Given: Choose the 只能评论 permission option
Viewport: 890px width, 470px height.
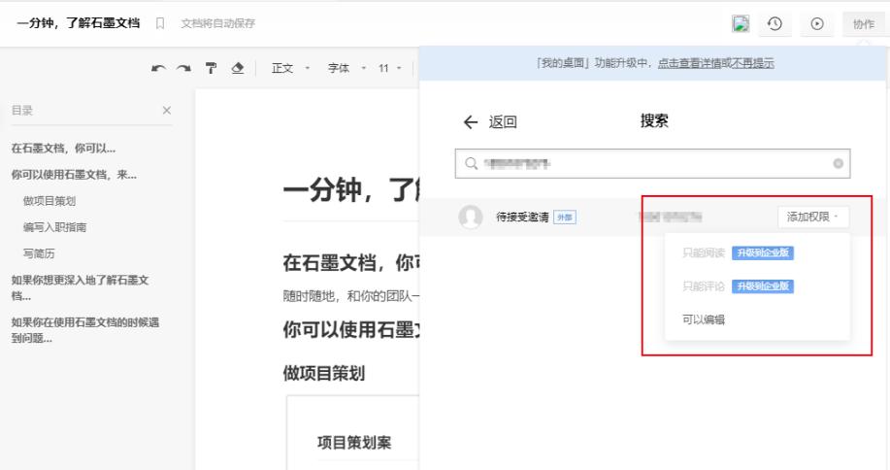Looking at the screenshot, I should (x=704, y=286).
